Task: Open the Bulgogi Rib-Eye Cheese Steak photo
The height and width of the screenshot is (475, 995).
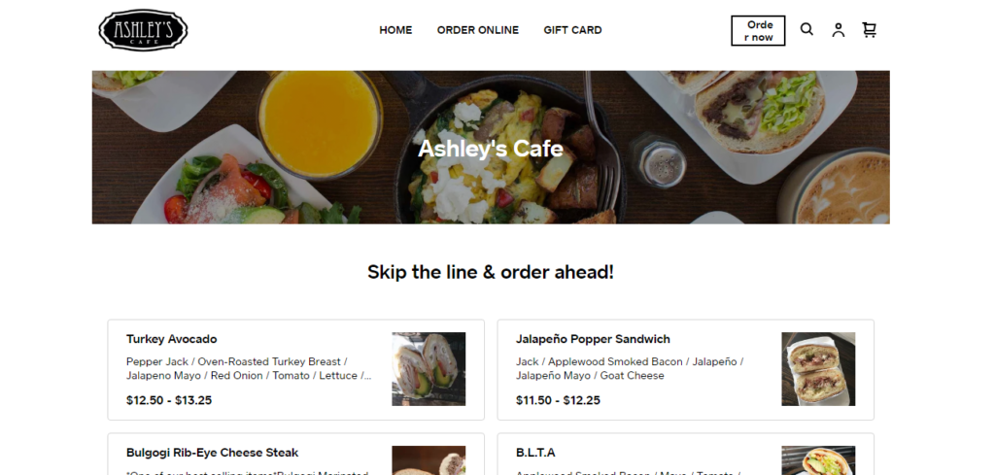Action: [429, 460]
